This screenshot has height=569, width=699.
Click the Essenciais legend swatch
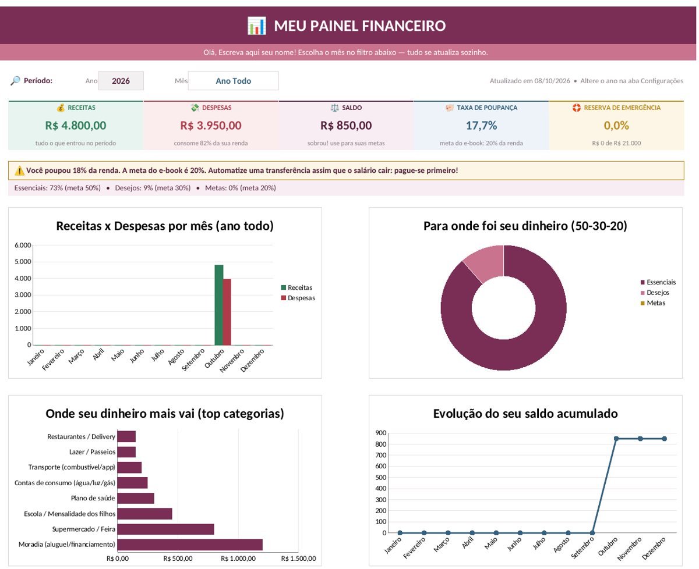click(642, 282)
